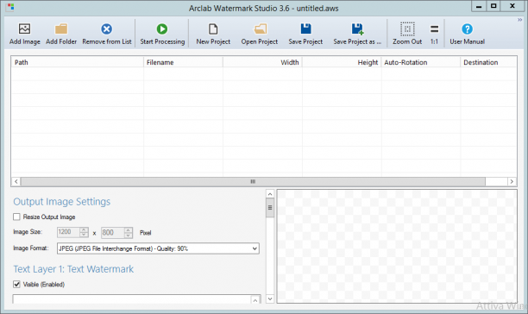Click the settings panel scroll down arrow
The image size is (528, 314).
pyautogui.click(x=270, y=298)
